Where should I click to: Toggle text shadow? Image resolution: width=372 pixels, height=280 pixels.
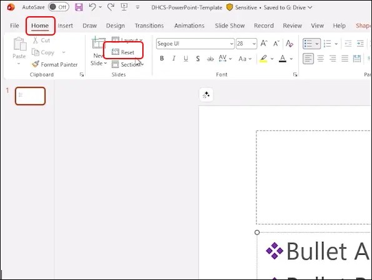pos(198,59)
